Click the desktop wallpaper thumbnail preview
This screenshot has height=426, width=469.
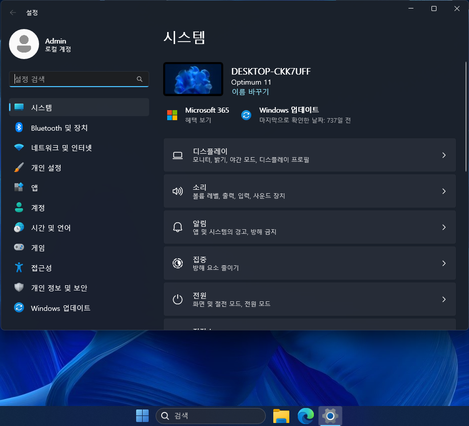pyautogui.click(x=193, y=79)
